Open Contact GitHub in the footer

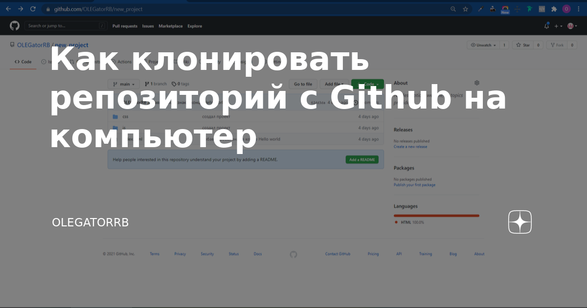pos(338,254)
